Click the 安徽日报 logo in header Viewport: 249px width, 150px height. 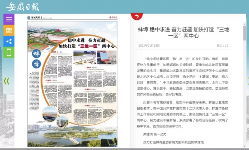pos(23,7)
